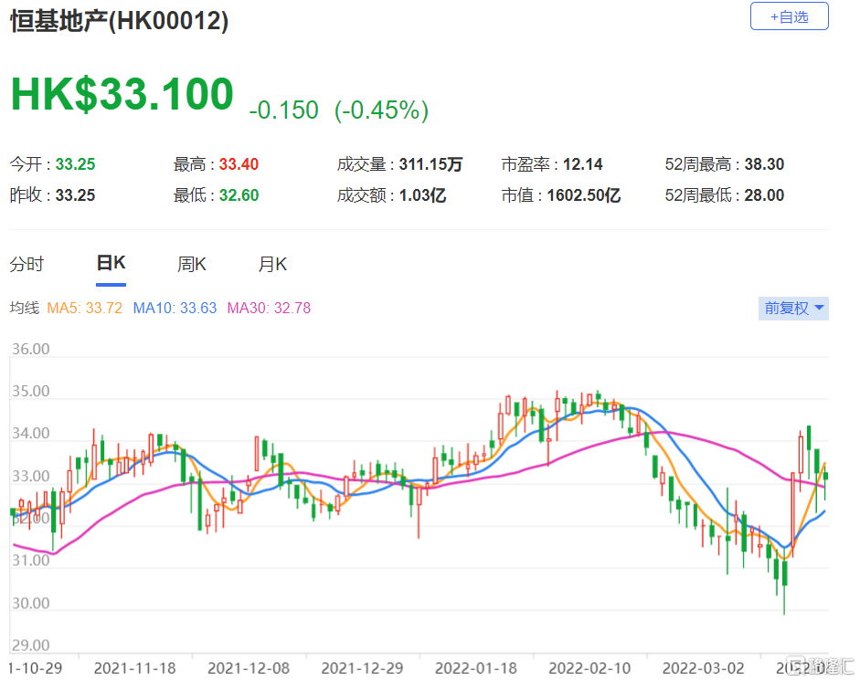
Task: Open the 周K weekly chart tab
Action: [x=192, y=265]
